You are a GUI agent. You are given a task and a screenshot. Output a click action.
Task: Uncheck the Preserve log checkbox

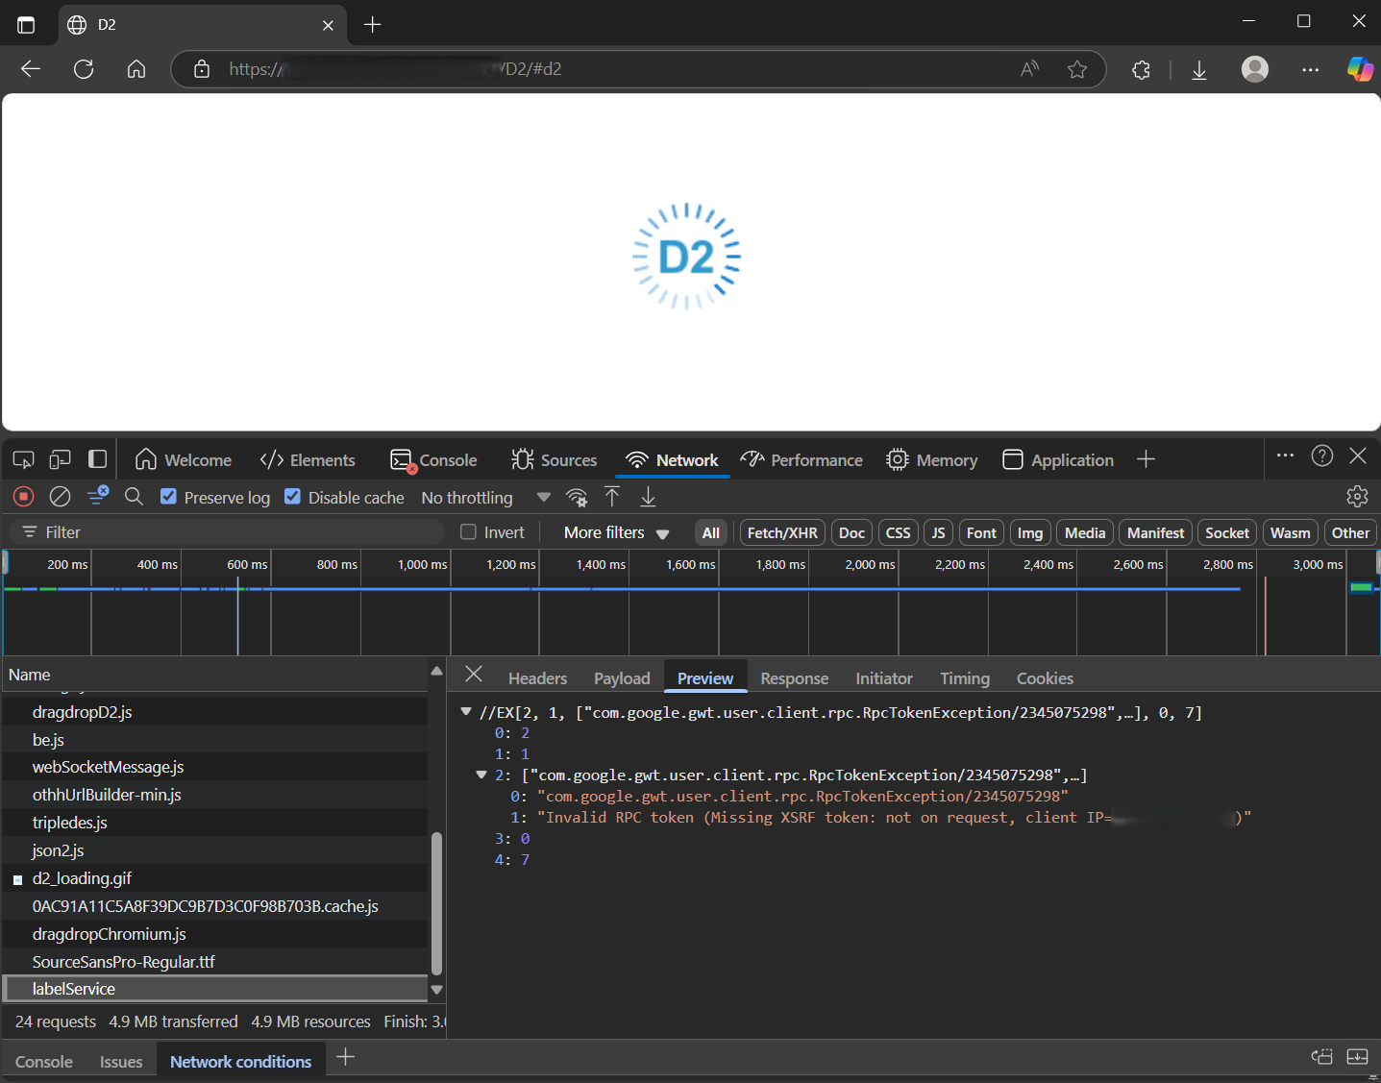(x=169, y=497)
